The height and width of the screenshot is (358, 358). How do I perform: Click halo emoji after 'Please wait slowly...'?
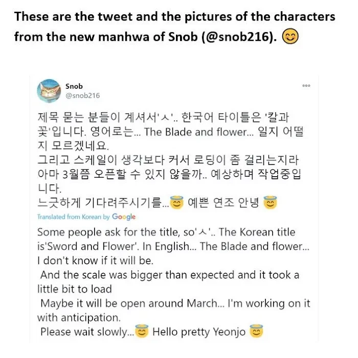(x=142, y=331)
